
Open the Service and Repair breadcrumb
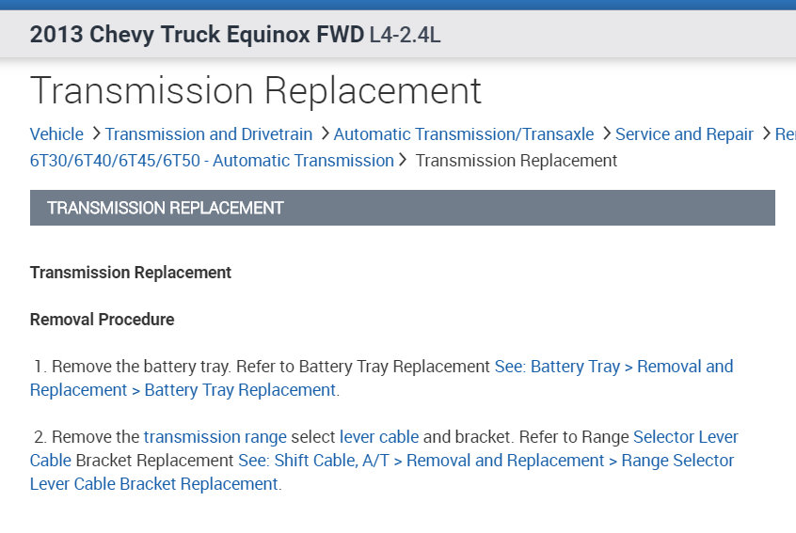684,134
